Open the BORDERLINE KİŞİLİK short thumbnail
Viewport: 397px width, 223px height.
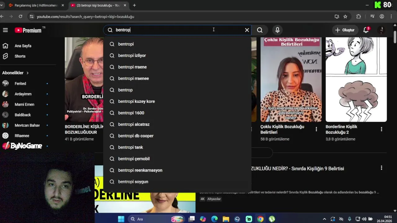click(84, 80)
